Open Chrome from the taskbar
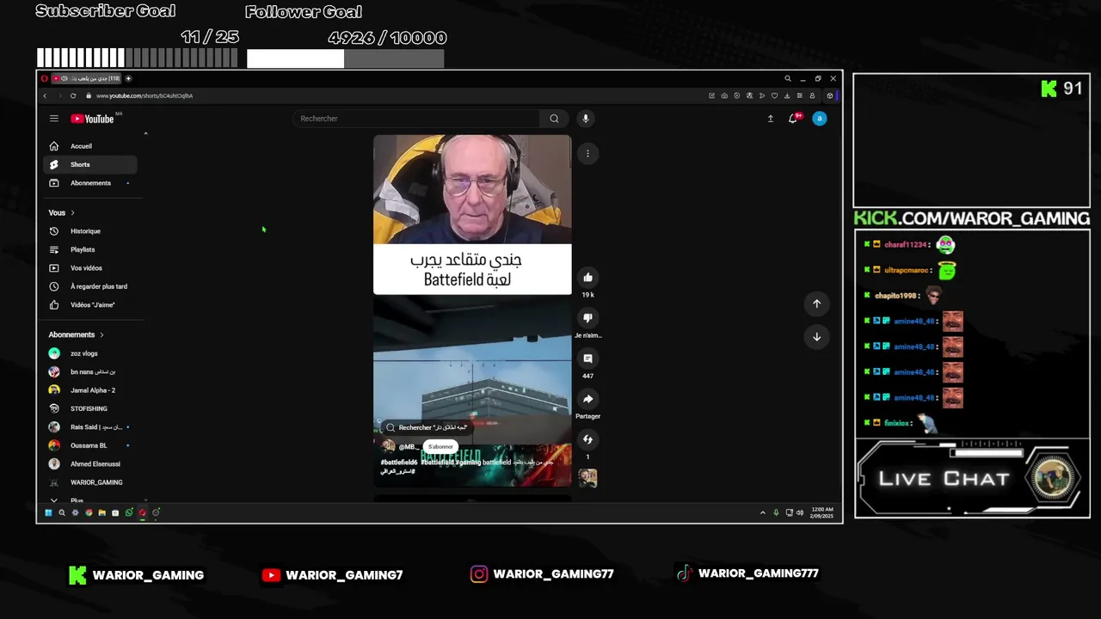 coord(89,512)
